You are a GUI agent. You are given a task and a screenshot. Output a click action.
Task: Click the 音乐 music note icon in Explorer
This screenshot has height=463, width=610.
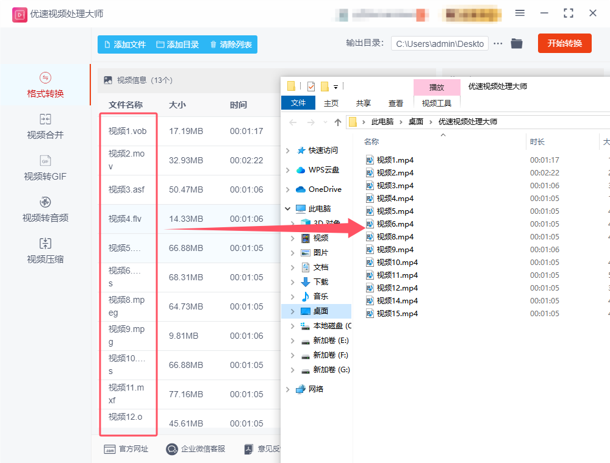coord(306,296)
